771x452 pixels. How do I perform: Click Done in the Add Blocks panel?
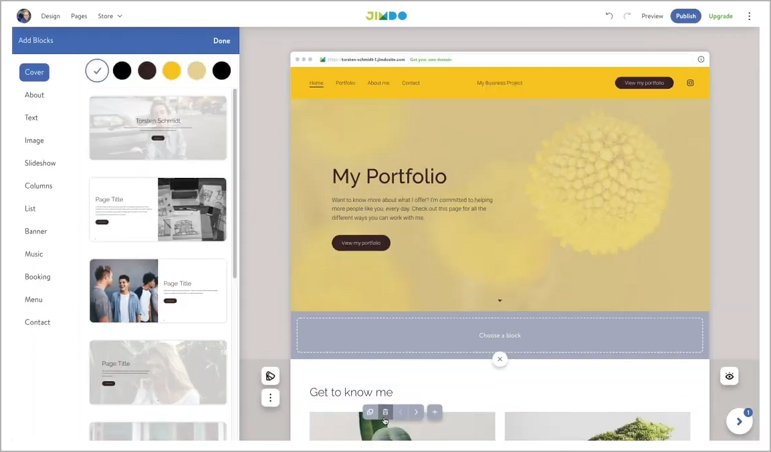pos(221,40)
